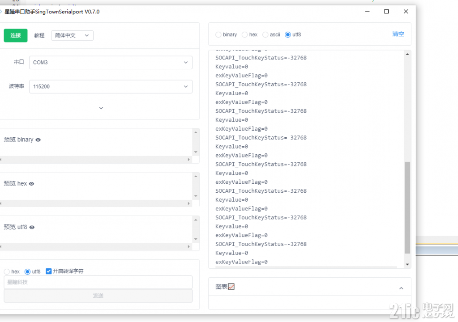Open the COM3 serial port dropdown
The height and width of the screenshot is (322, 458).
[111, 63]
